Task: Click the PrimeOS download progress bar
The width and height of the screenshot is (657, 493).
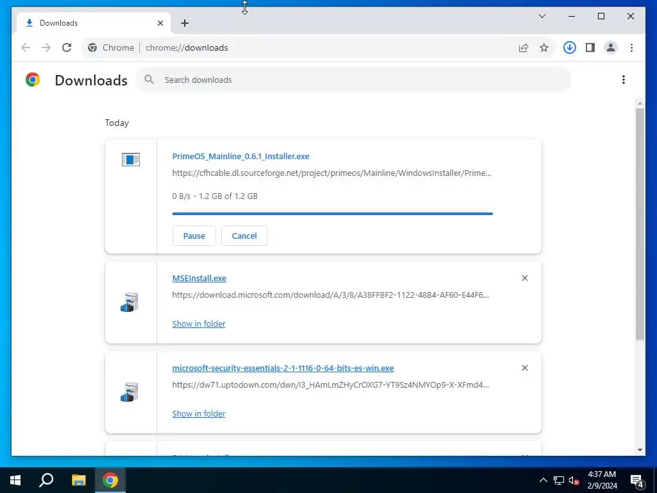Action: (332, 214)
